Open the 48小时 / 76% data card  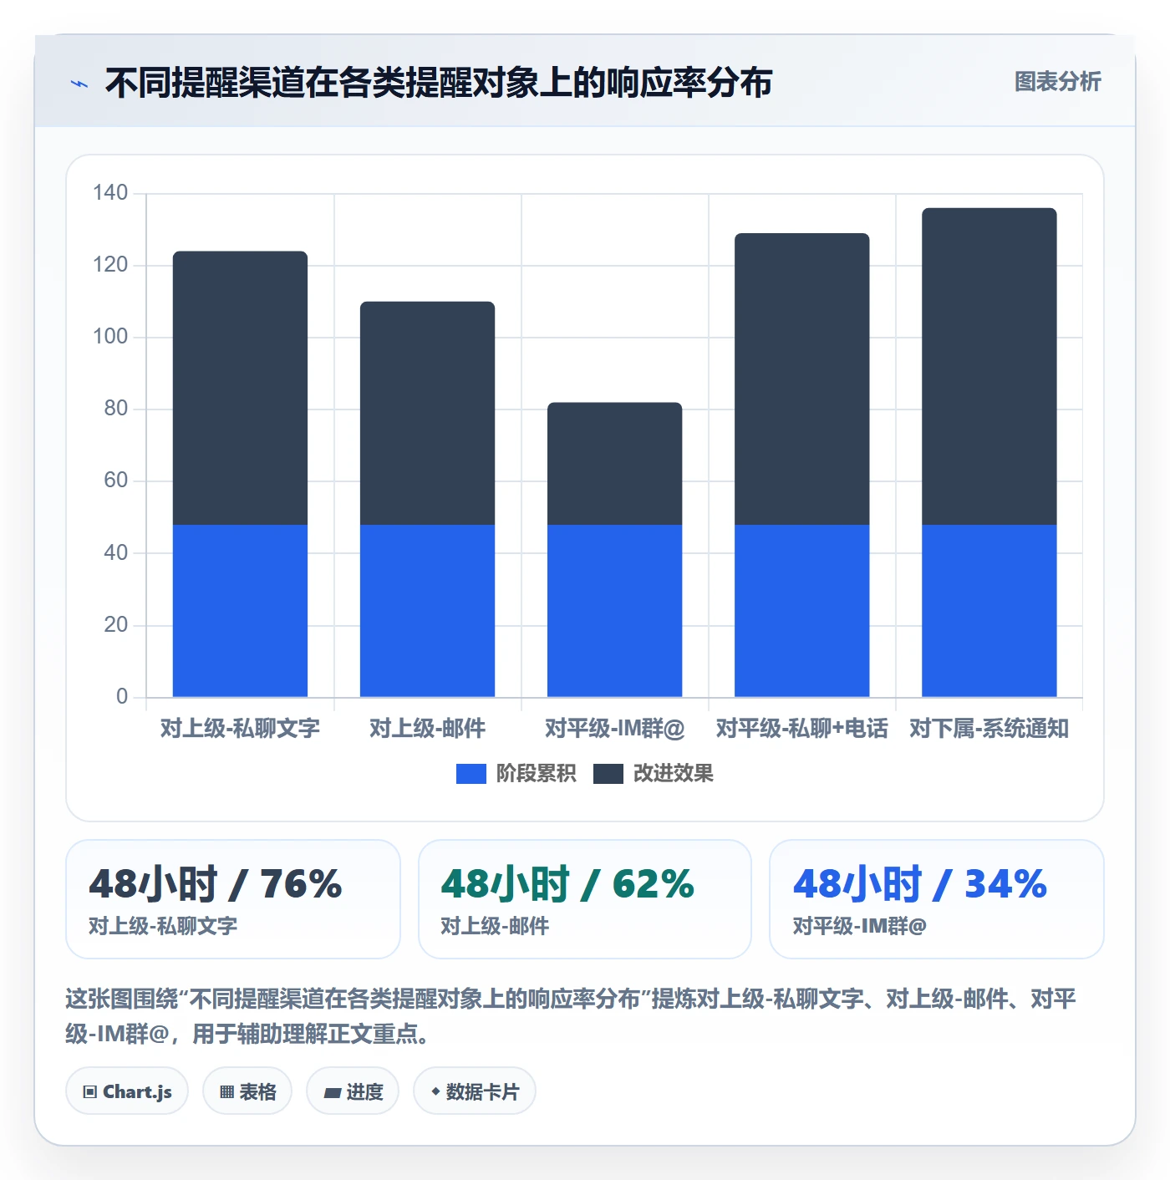pyautogui.click(x=233, y=899)
